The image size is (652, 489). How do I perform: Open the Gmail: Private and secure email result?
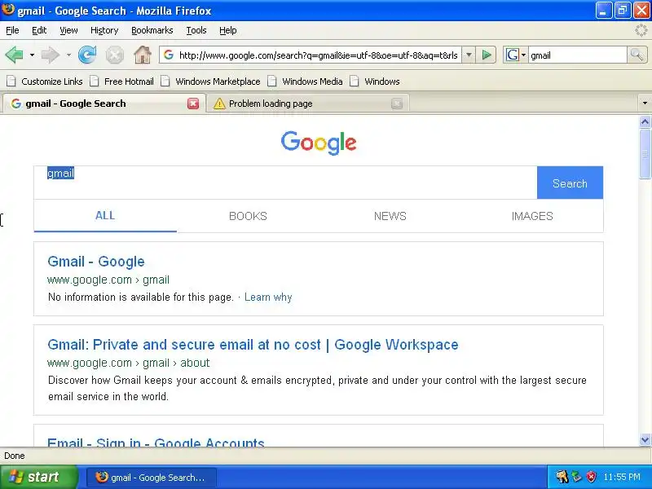pyautogui.click(x=253, y=344)
